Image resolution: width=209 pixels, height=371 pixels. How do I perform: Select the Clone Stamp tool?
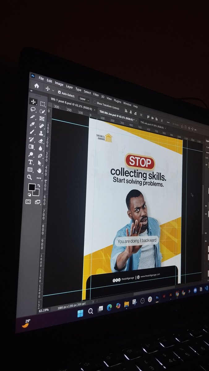click(x=41, y=133)
